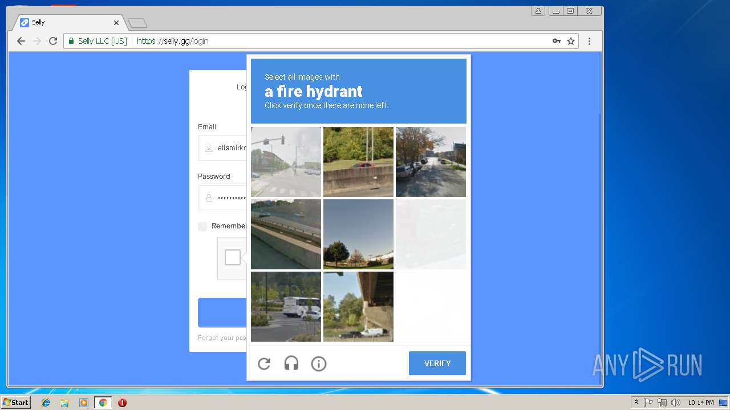
Task: Reload the captcha challenge
Action: (264, 363)
